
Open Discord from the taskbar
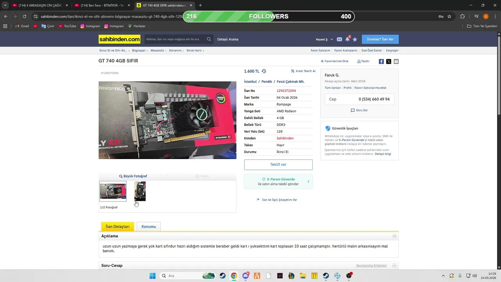click(x=245, y=276)
